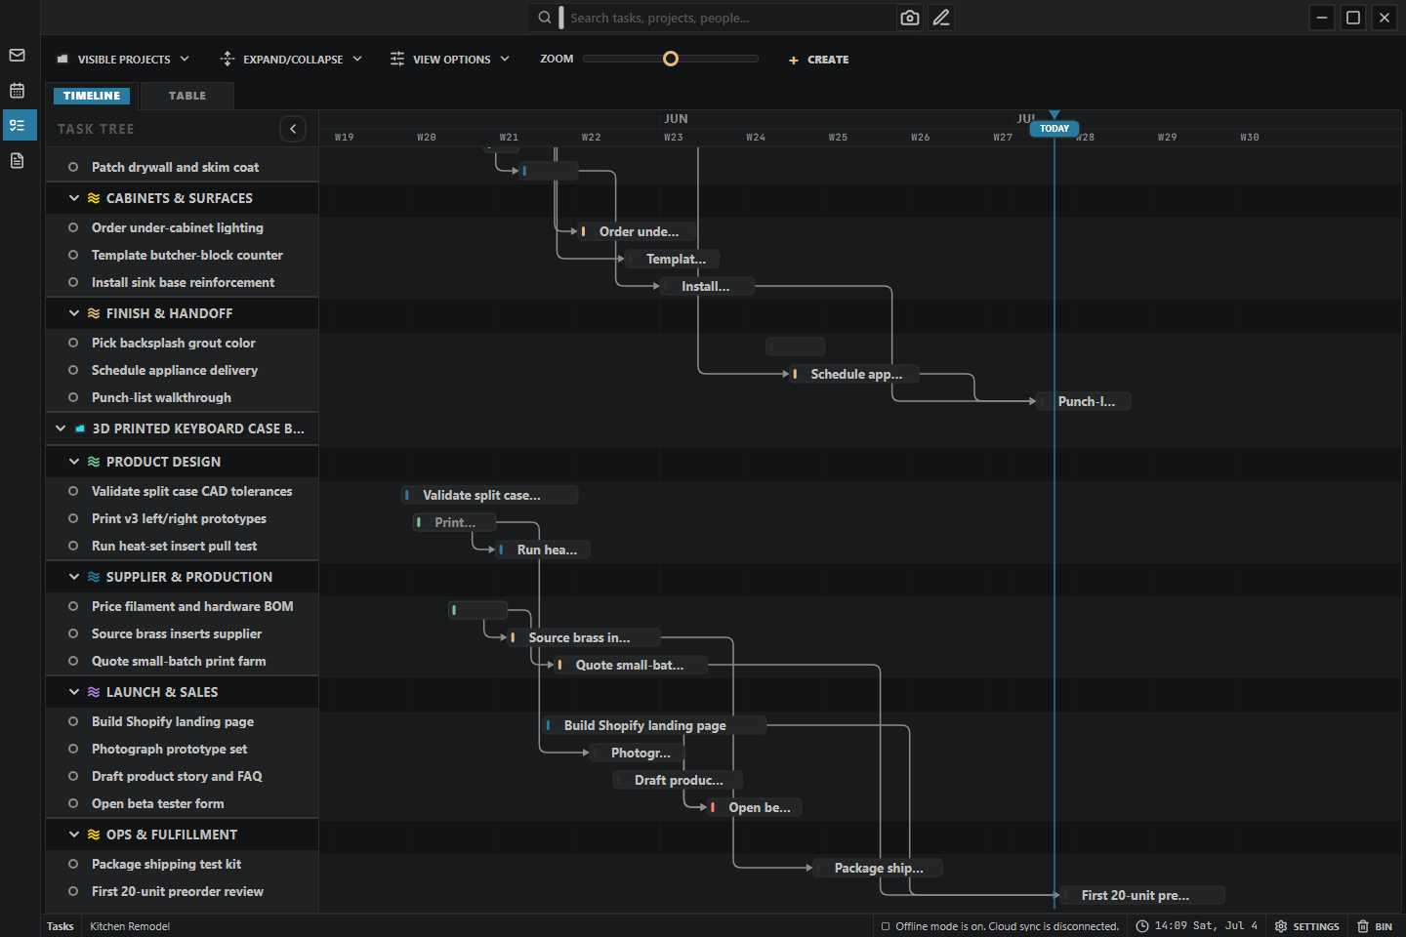
Task: Collapse the Supplier & Production group
Action: [74, 577]
